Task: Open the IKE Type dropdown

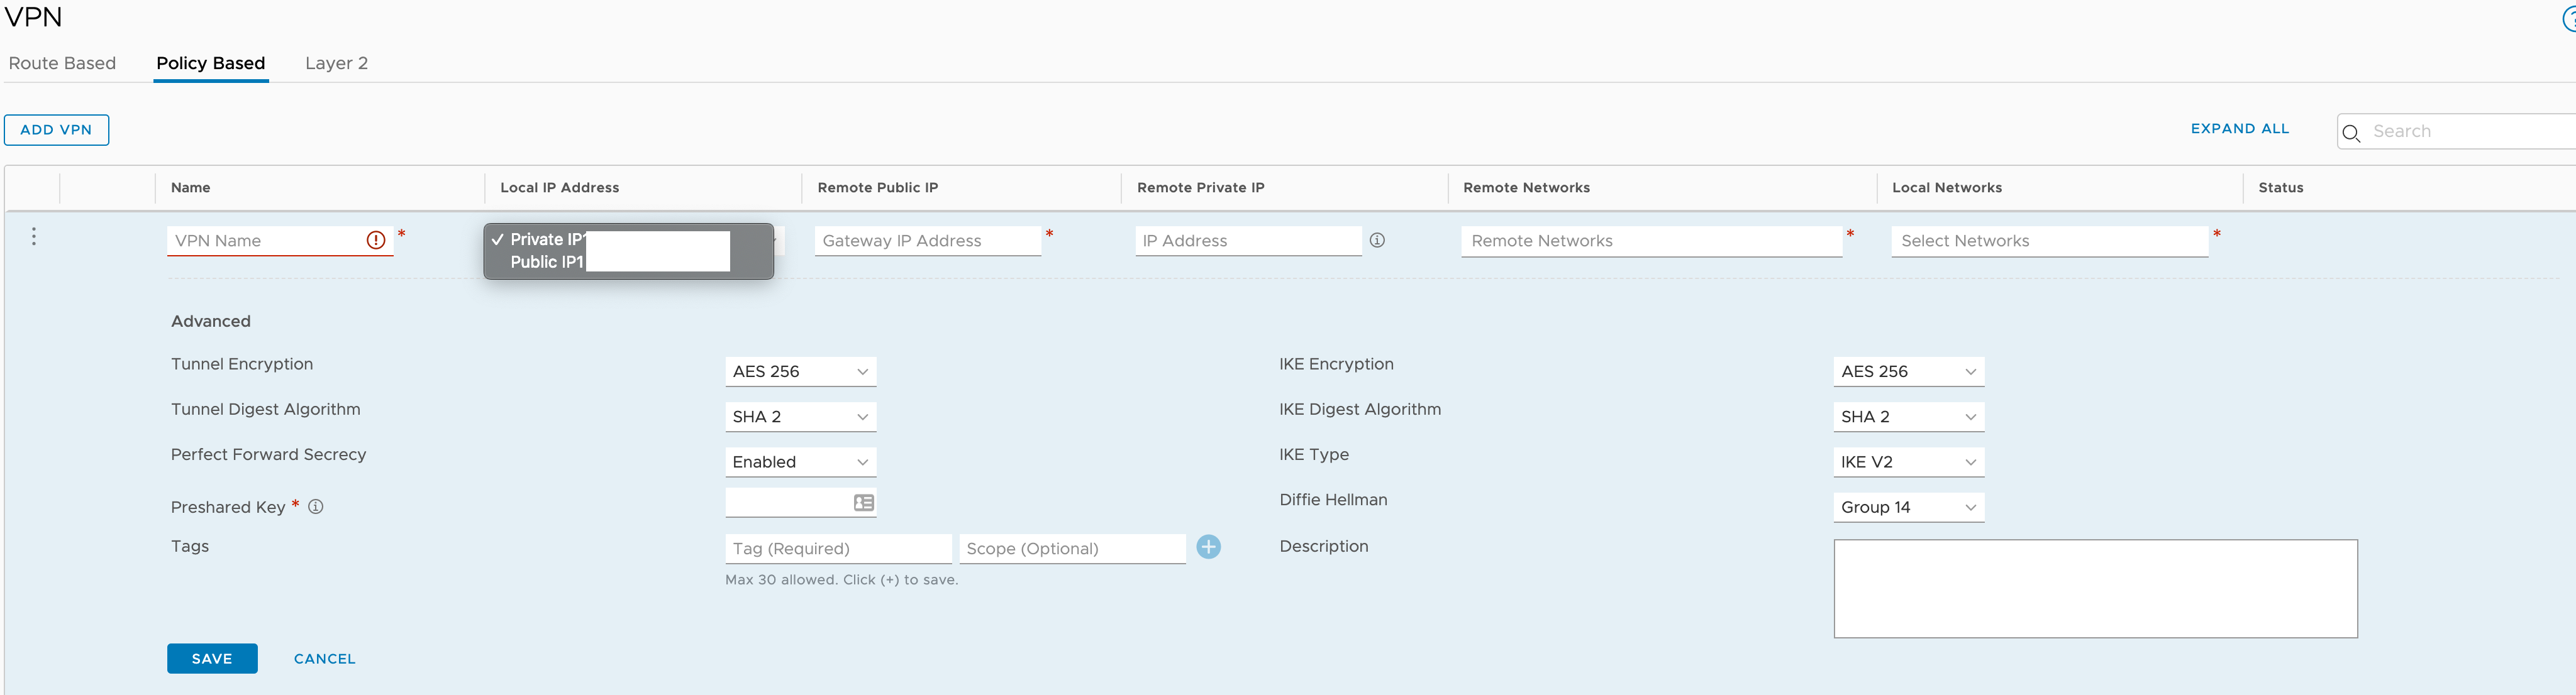Action: (x=1908, y=461)
